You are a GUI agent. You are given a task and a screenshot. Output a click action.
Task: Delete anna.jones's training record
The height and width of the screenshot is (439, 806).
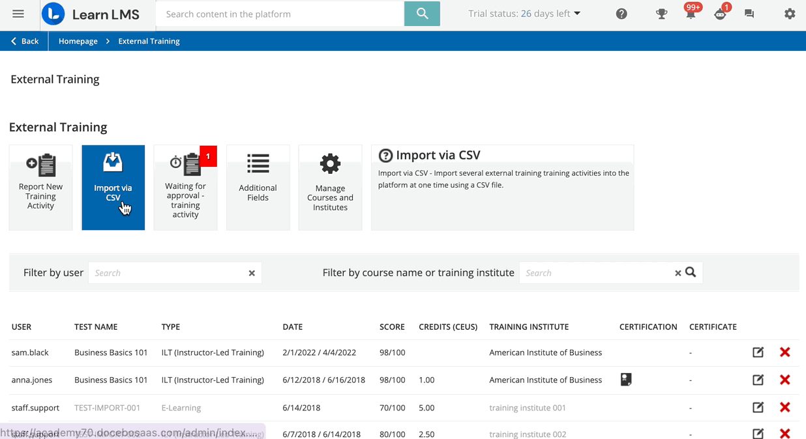coord(784,380)
